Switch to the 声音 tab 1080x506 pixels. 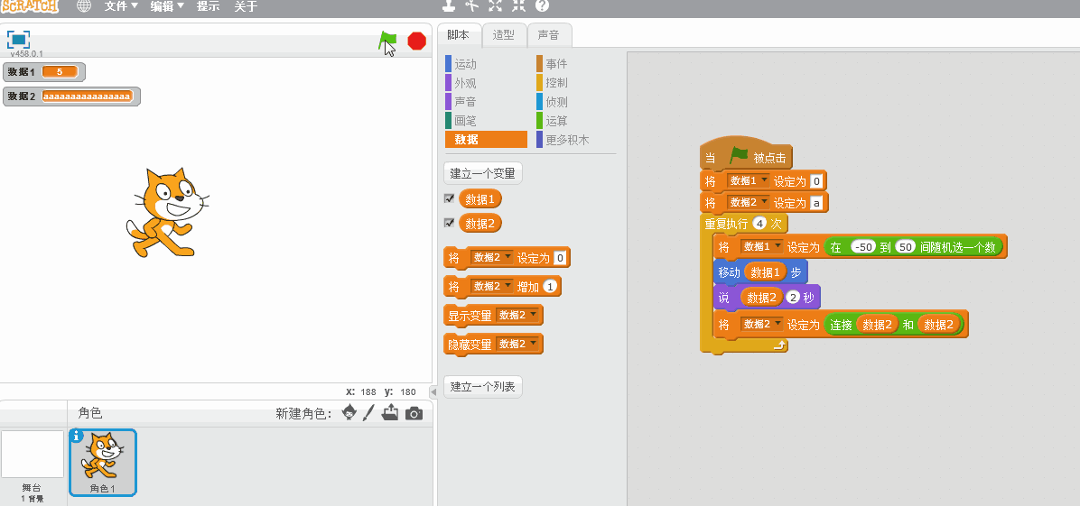tap(548, 35)
